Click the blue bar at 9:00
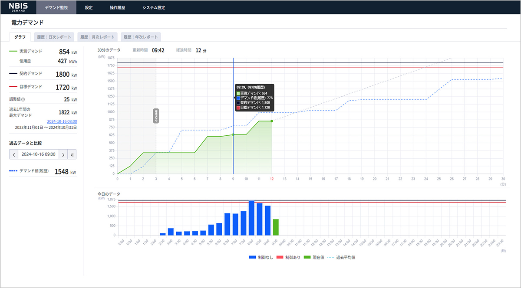Image resolution: width=521 pixels, height=288 pixels. click(267, 221)
